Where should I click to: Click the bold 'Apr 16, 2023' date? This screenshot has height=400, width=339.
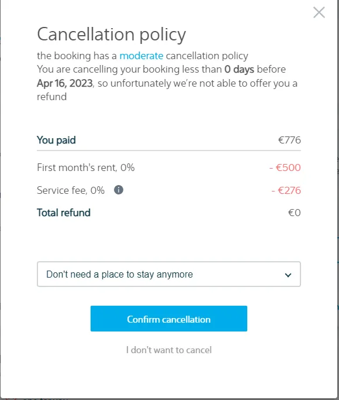(x=65, y=83)
